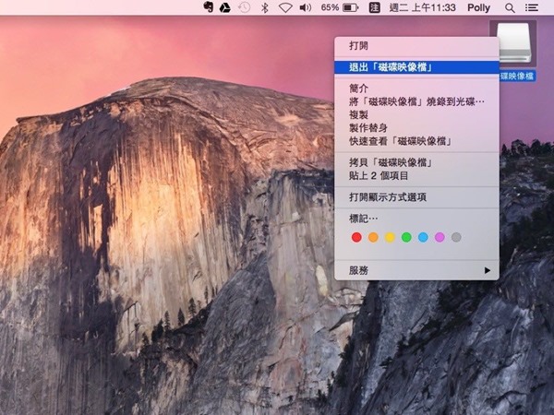Viewport: 554px width, 415px height.
Task: Apply the orange tag color
Action: [373, 237]
